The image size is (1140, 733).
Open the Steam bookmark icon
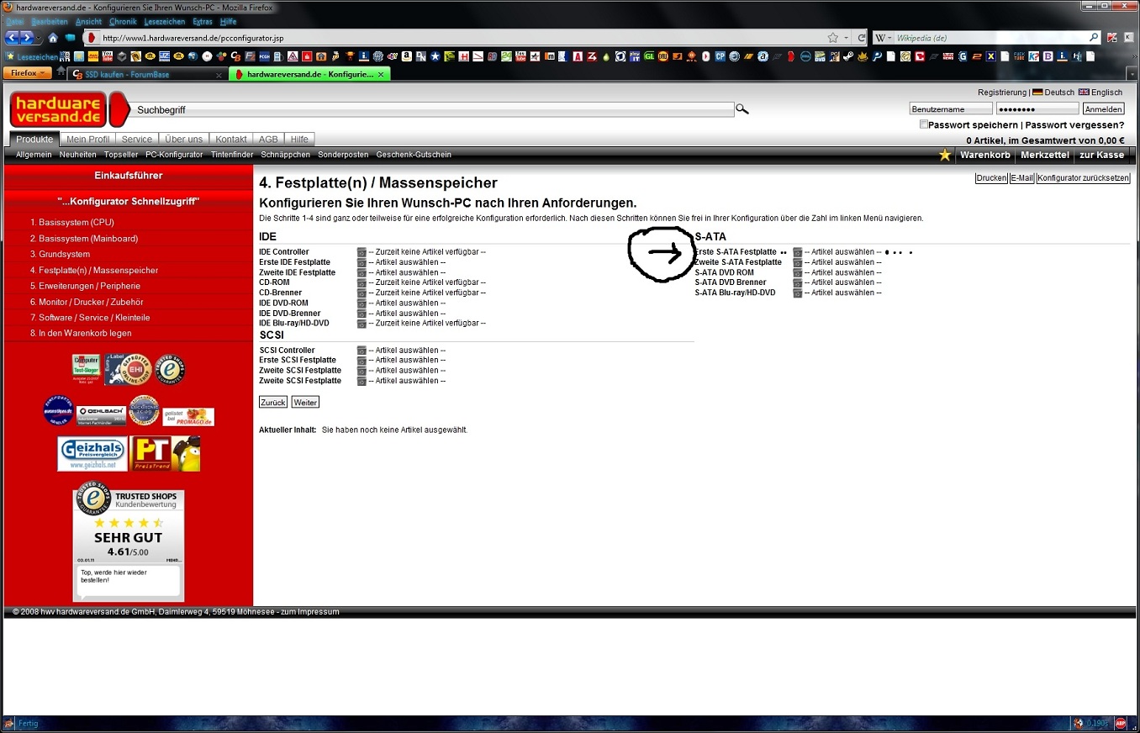[847, 56]
